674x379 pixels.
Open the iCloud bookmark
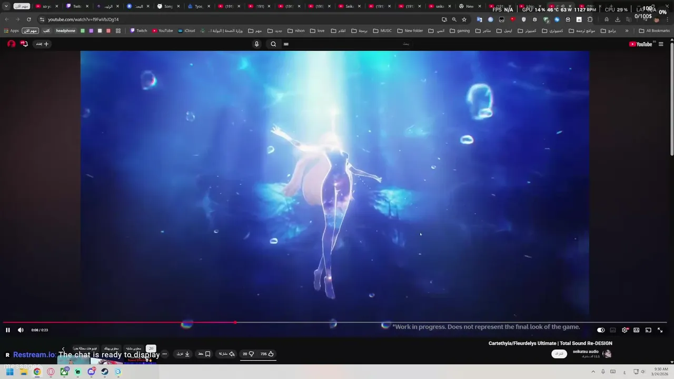[x=186, y=31]
